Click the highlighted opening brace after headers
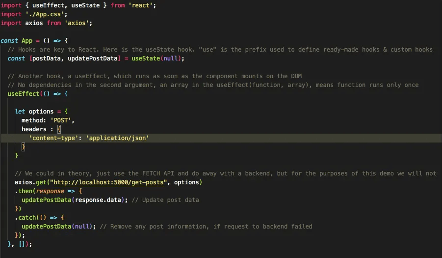Screen dimensions: 442x258 59,129
